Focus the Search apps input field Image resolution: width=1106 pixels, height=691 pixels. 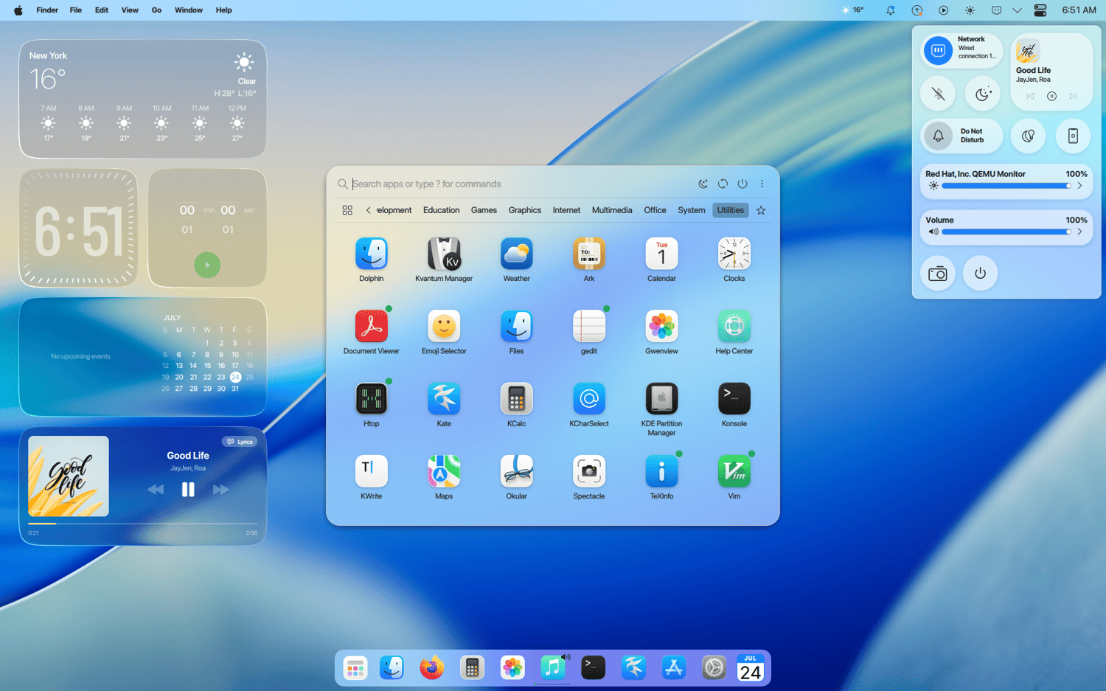522,184
